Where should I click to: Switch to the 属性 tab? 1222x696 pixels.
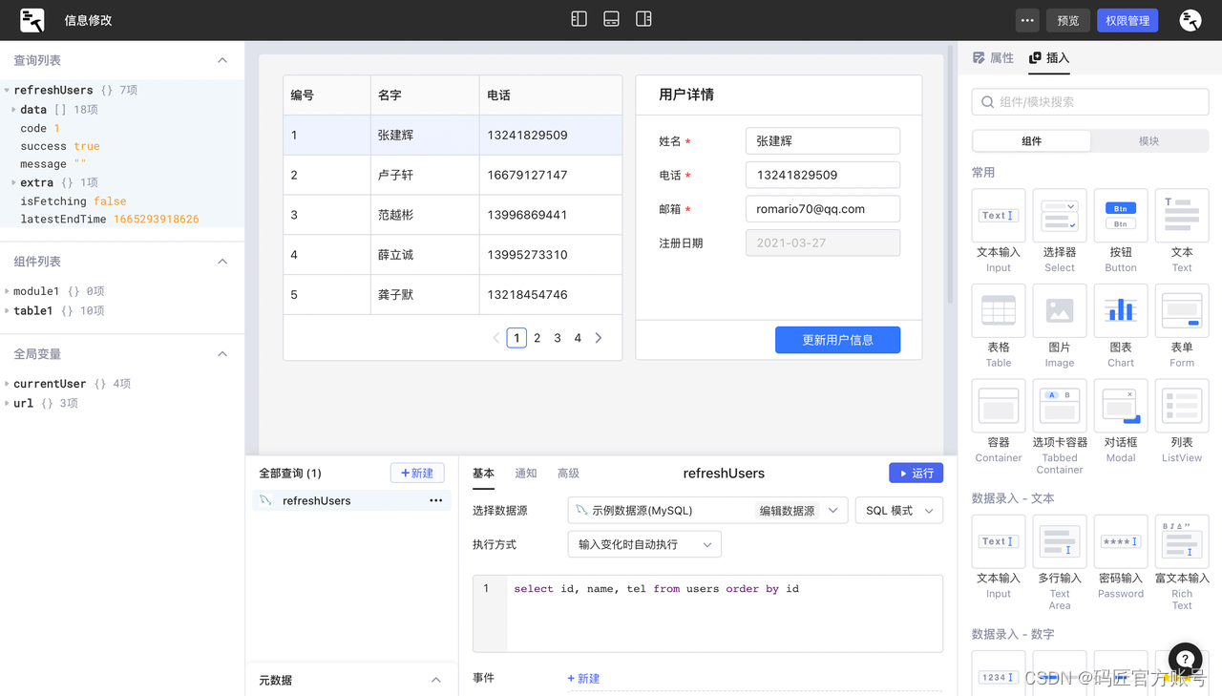[993, 58]
